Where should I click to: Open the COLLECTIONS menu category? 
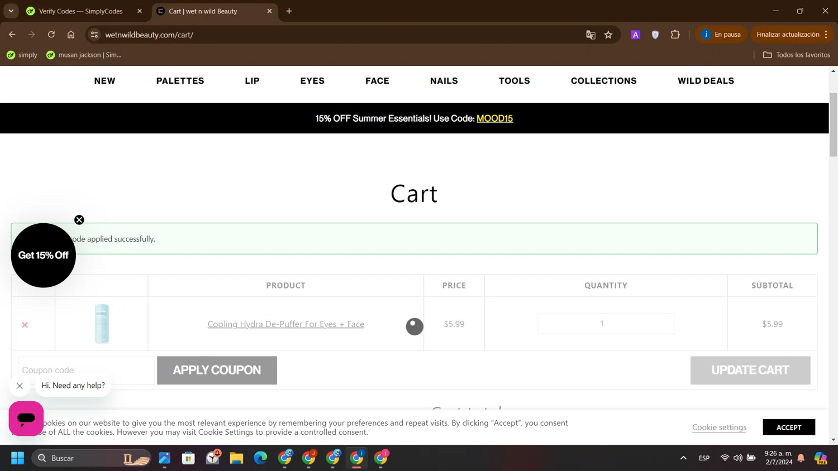(603, 81)
